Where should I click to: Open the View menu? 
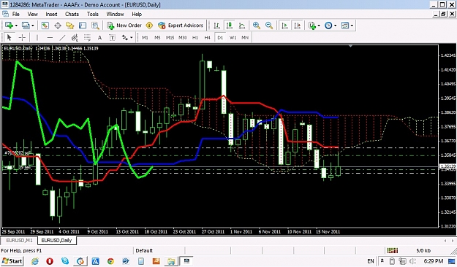coord(32,14)
